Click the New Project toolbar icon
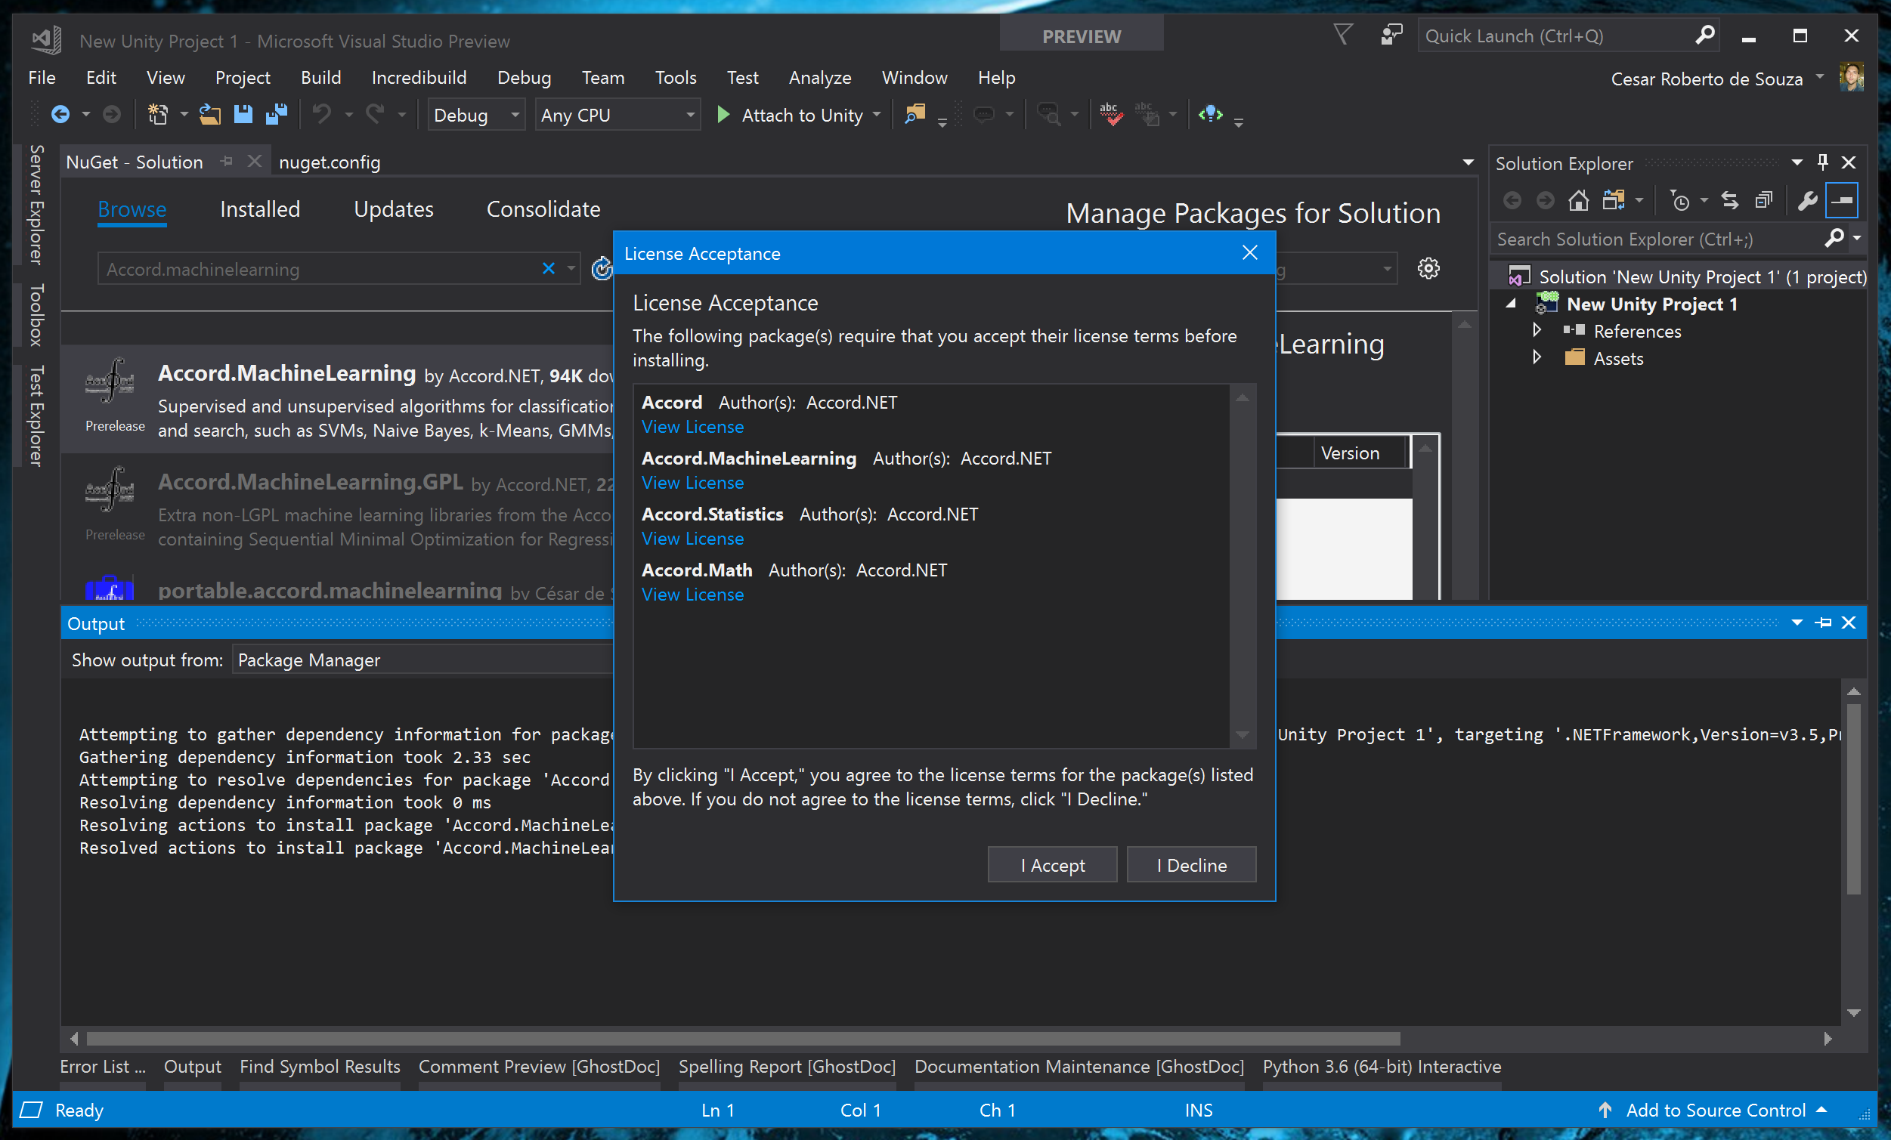Viewport: 1891px width, 1140px height. tap(158, 115)
